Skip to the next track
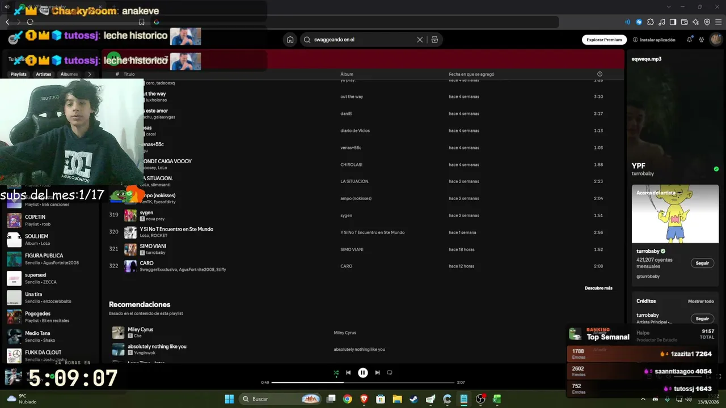The width and height of the screenshot is (726, 408). coord(377,373)
